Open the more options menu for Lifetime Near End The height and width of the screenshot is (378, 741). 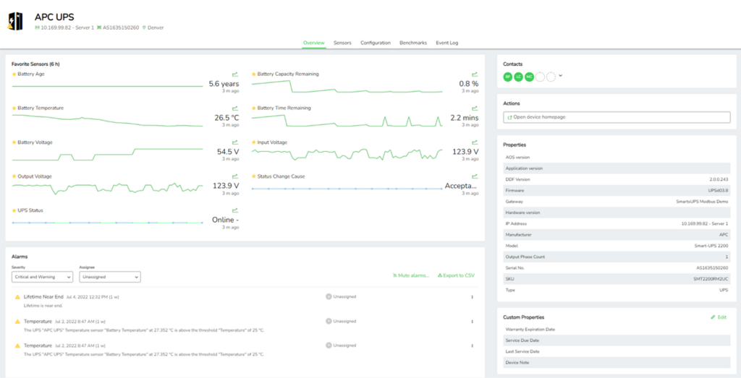(472, 297)
